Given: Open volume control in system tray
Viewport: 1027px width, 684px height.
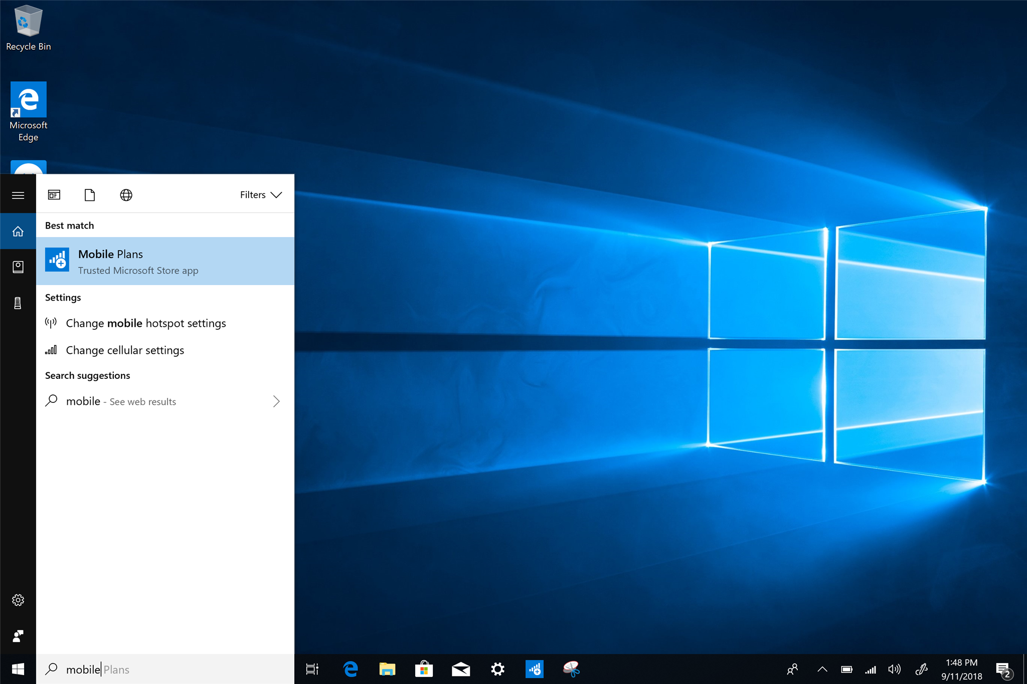Looking at the screenshot, I should pyautogui.click(x=894, y=669).
